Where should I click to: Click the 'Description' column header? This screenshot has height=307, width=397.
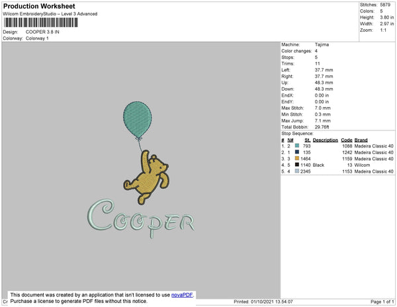326,140
